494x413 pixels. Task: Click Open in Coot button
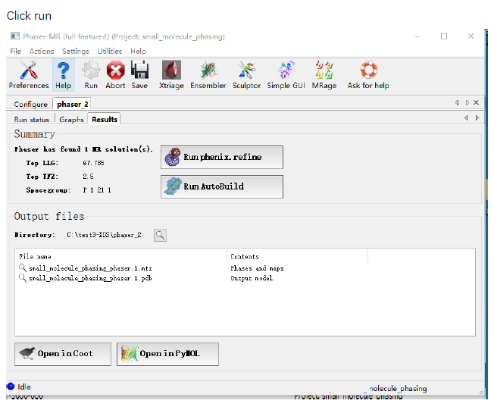pyautogui.click(x=63, y=354)
